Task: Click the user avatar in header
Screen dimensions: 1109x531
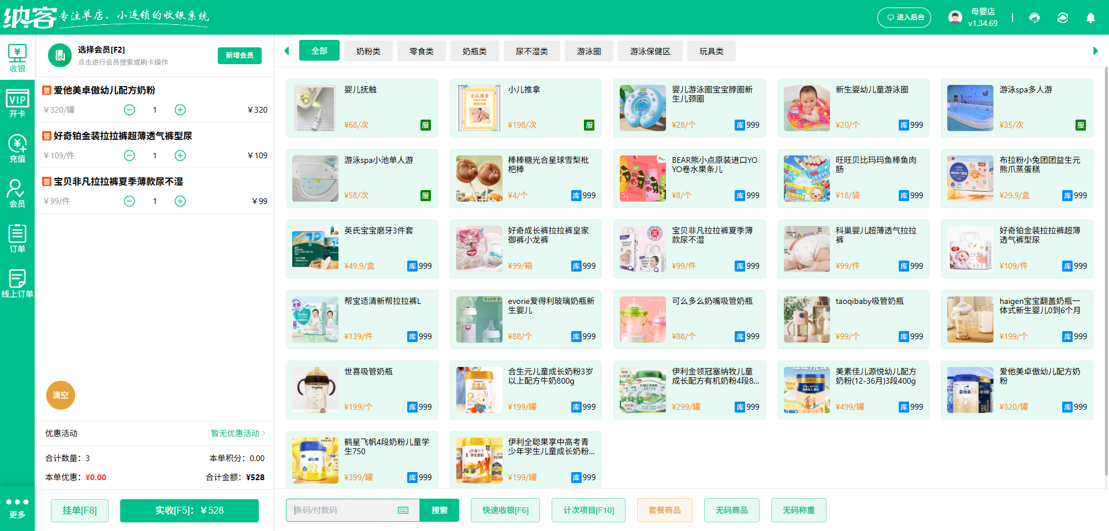Action: (x=955, y=17)
